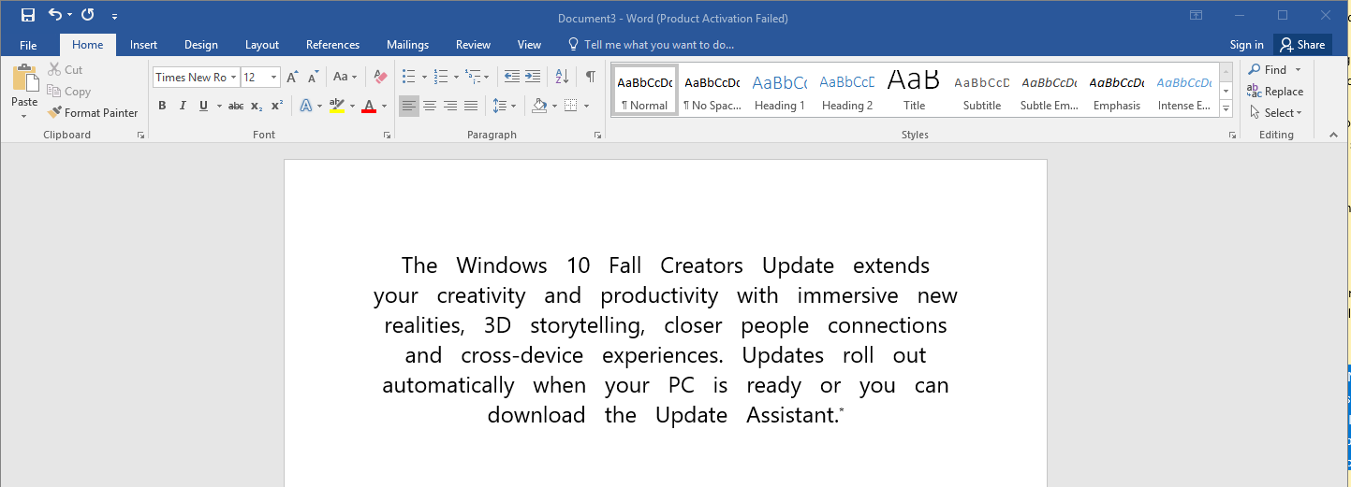Viewport: 1351px width, 487px height.
Task: Click Replace in Editing group
Action: [1275, 92]
